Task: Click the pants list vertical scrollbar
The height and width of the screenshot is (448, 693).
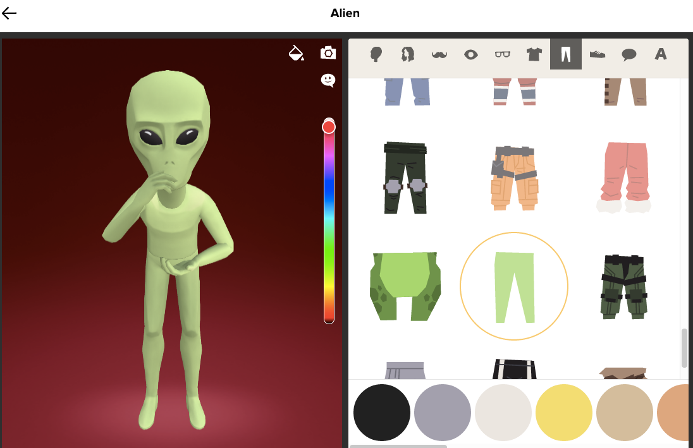Action: click(x=684, y=348)
